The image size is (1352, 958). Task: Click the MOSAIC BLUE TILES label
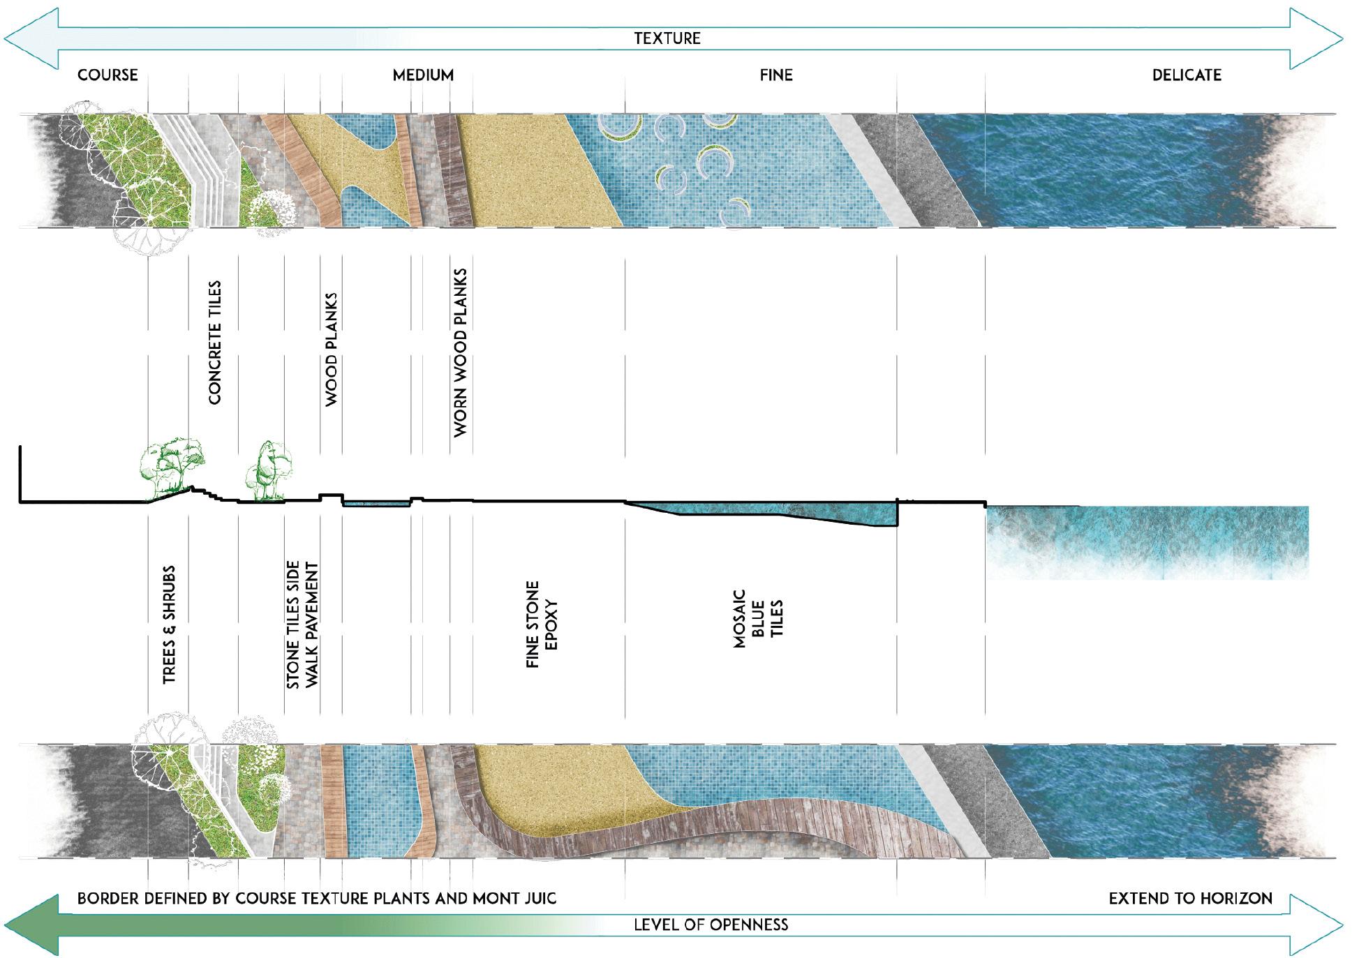click(x=758, y=619)
